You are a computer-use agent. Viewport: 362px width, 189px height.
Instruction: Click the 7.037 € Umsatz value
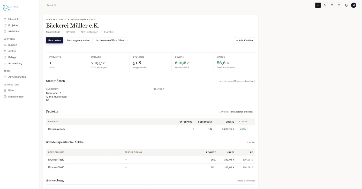click(98, 63)
